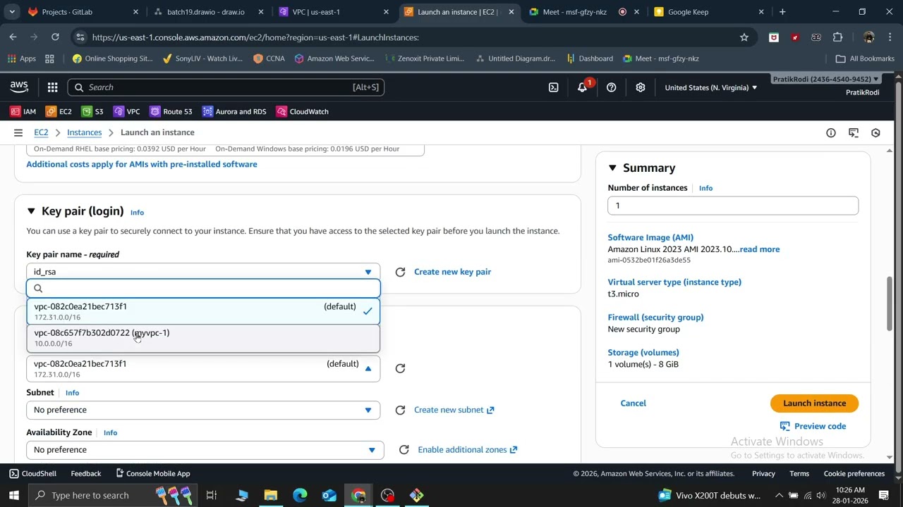Open the EC2 service shortcut
The width and height of the screenshot is (903, 507).
[x=59, y=111]
